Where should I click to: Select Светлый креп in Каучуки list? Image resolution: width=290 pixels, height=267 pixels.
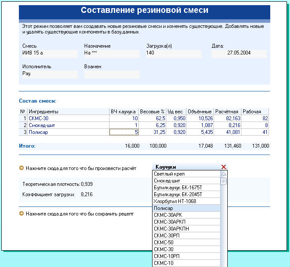186,174
